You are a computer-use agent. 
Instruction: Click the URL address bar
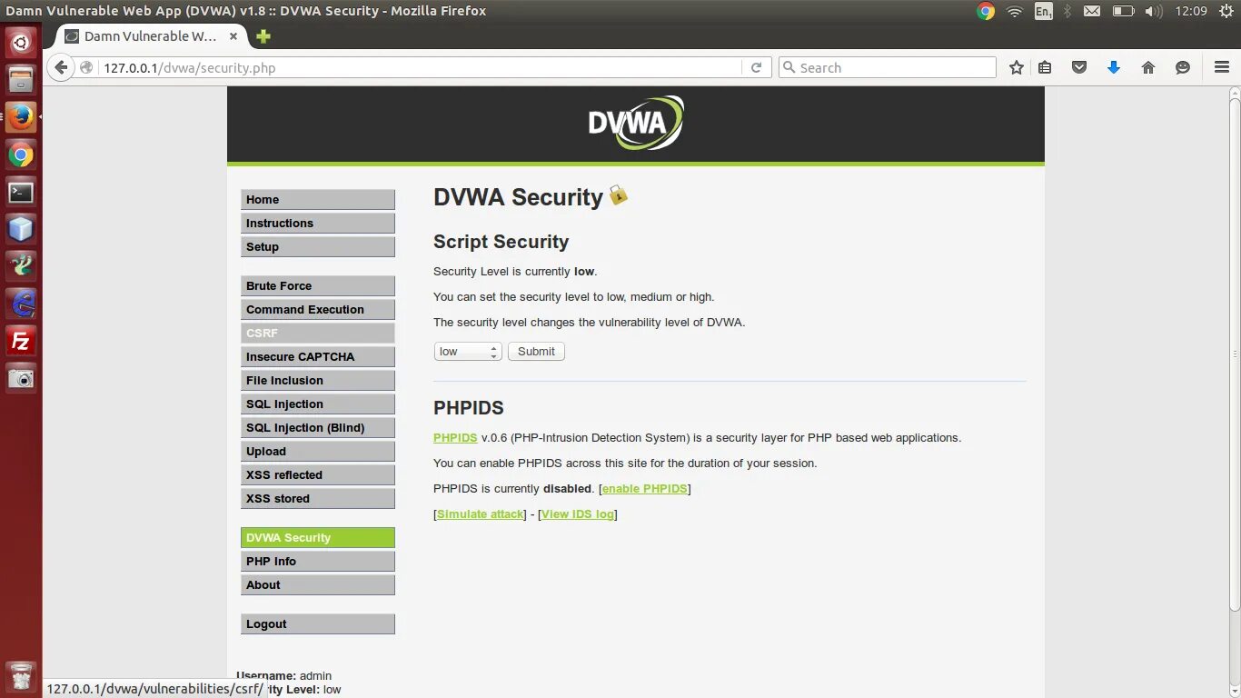[x=420, y=68]
